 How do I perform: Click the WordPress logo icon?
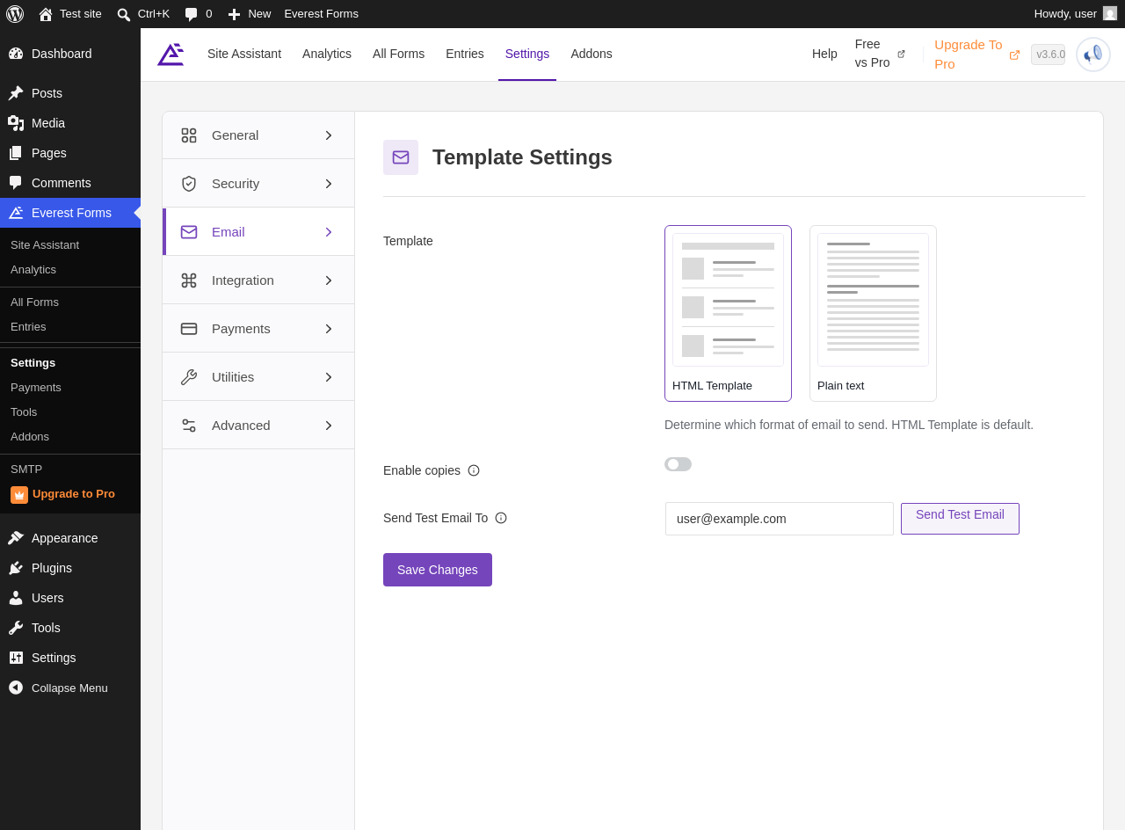(15, 14)
